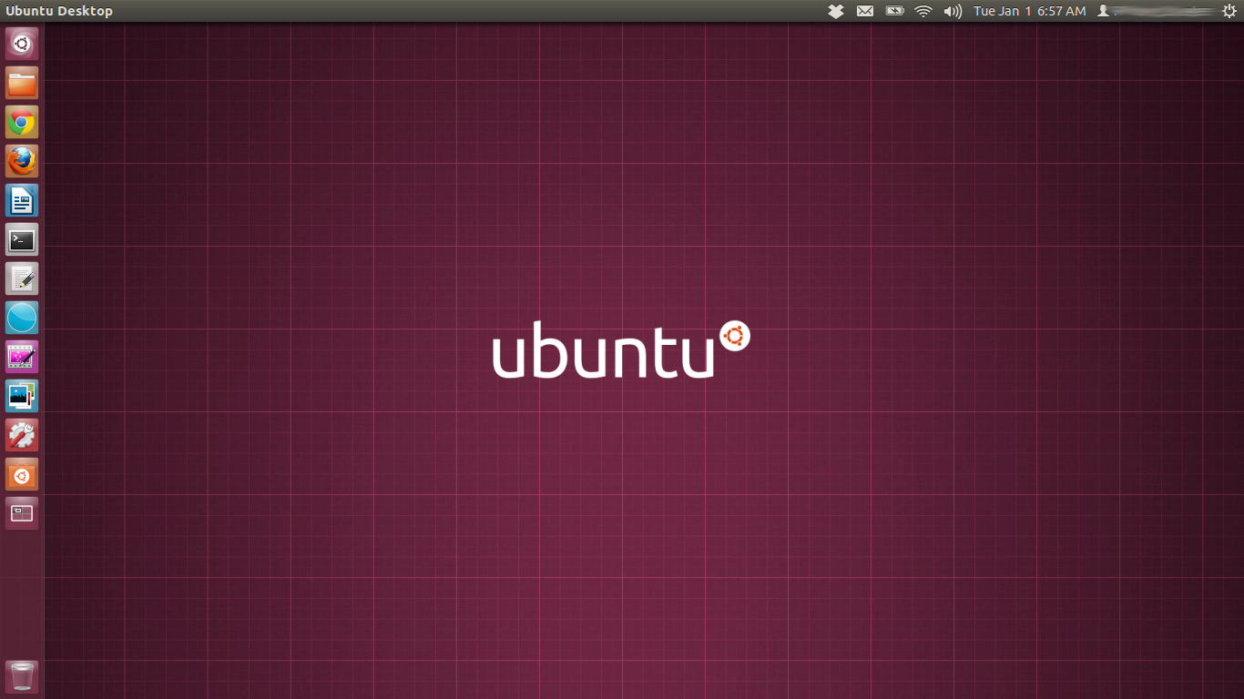
Task: Click the Ubuntu Desktop title in top panel
Action: (59, 11)
